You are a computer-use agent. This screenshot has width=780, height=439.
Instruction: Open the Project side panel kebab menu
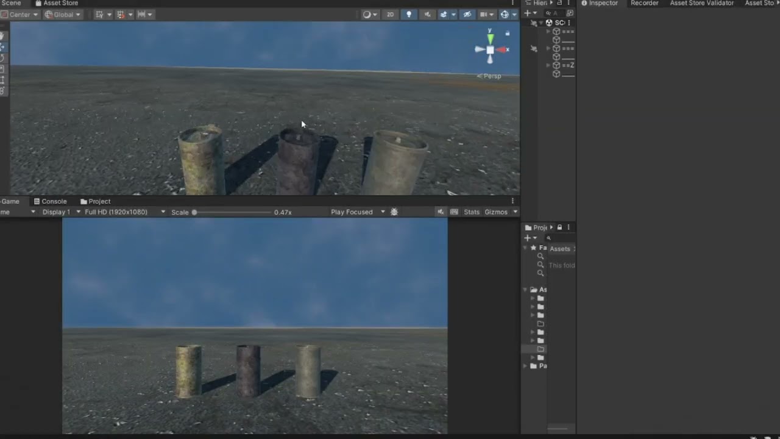coord(568,227)
